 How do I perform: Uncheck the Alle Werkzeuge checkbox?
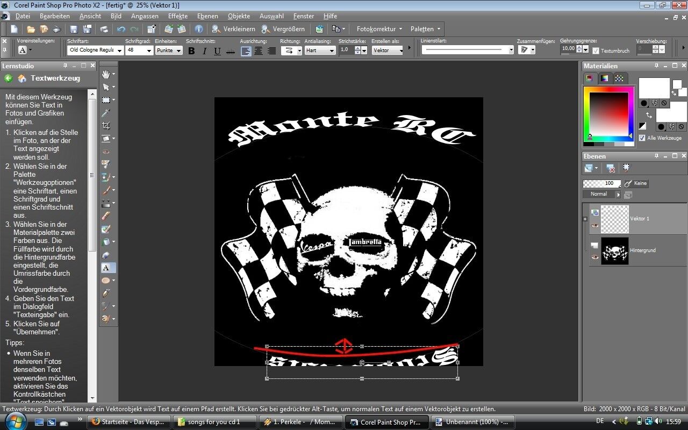tap(642, 138)
